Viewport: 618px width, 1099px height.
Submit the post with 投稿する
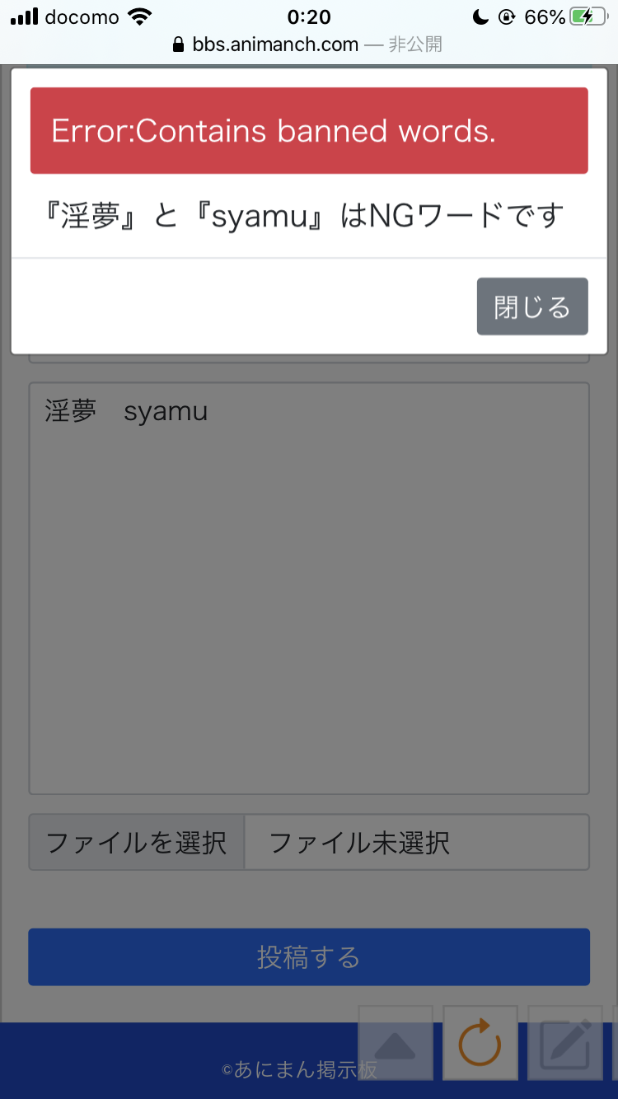[309, 957]
